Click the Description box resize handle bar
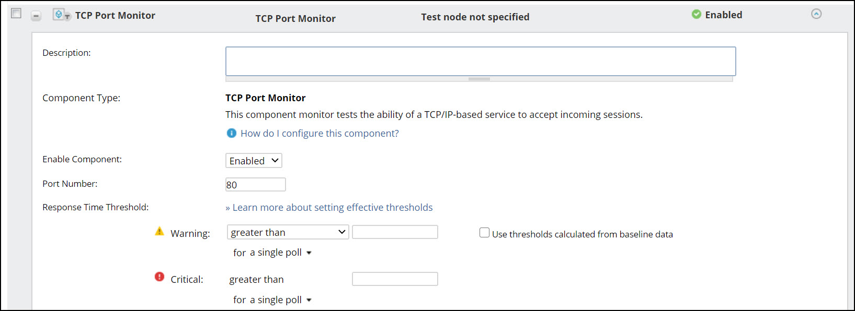Viewport: 855px width, 311px height. tap(479, 79)
